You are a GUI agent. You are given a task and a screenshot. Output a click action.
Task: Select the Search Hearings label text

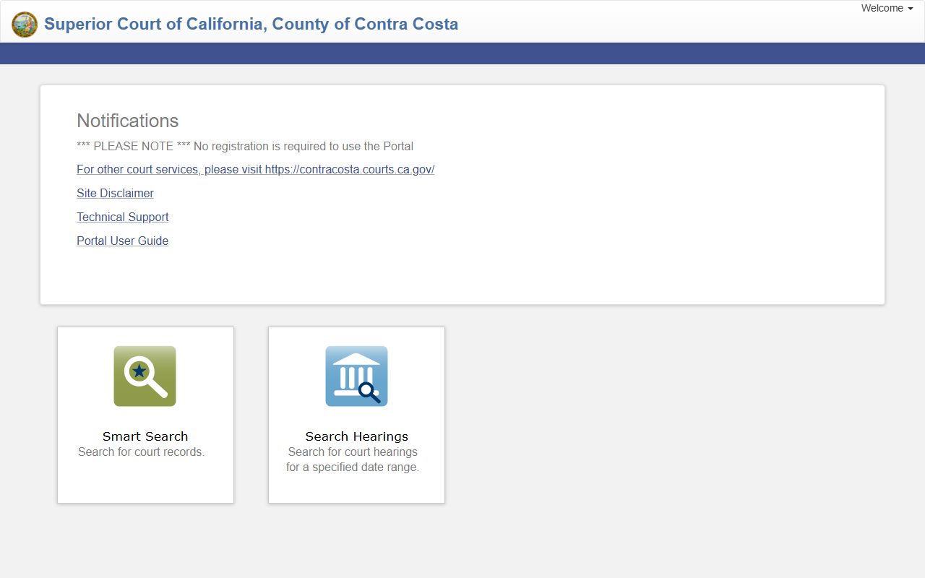(356, 436)
